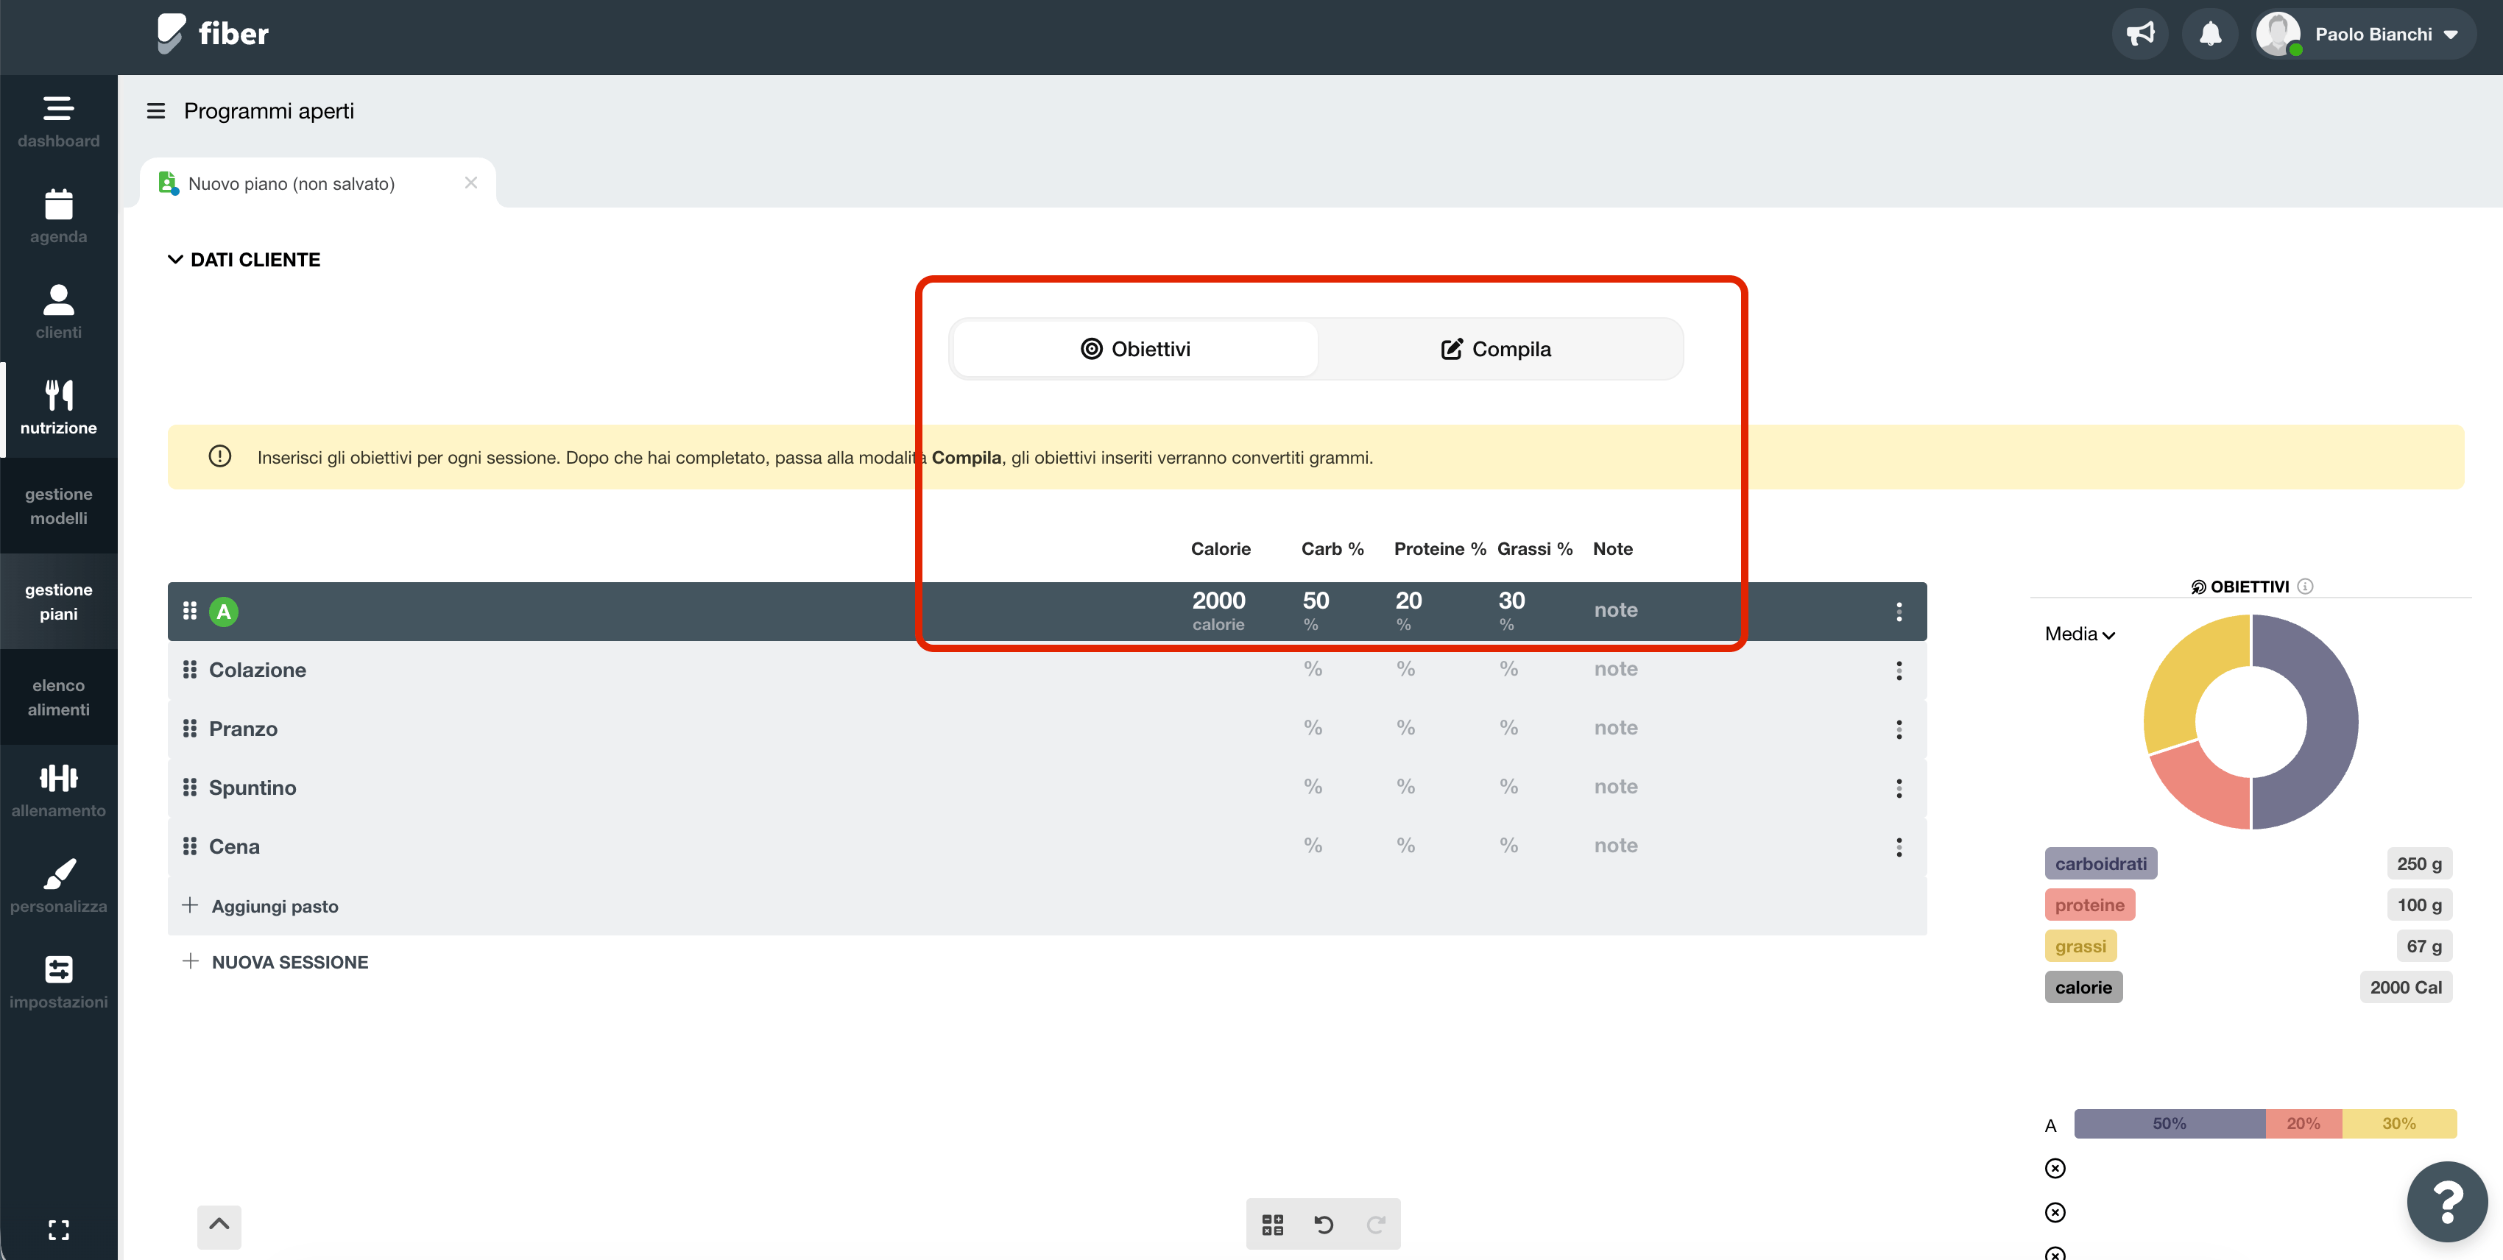Click the note field of Colazione

tap(1615, 668)
